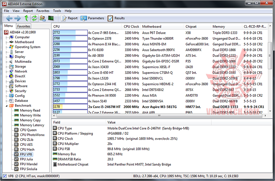Screen dimensions: 275x181
Task: Expand the Network tree node
Action: (x=6, y=72)
